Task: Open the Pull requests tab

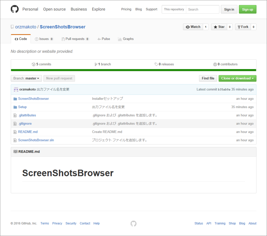Action: point(75,39)
